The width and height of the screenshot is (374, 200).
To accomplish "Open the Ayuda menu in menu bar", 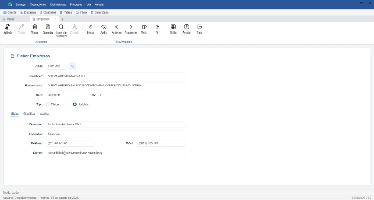I will coord(99,4).
